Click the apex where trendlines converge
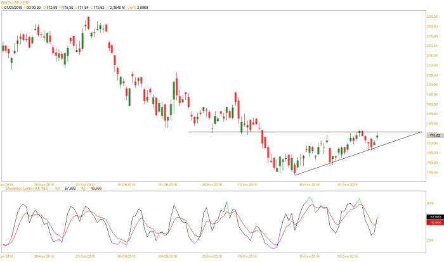This screenshot has width=444, height=262. click(421, 132)
